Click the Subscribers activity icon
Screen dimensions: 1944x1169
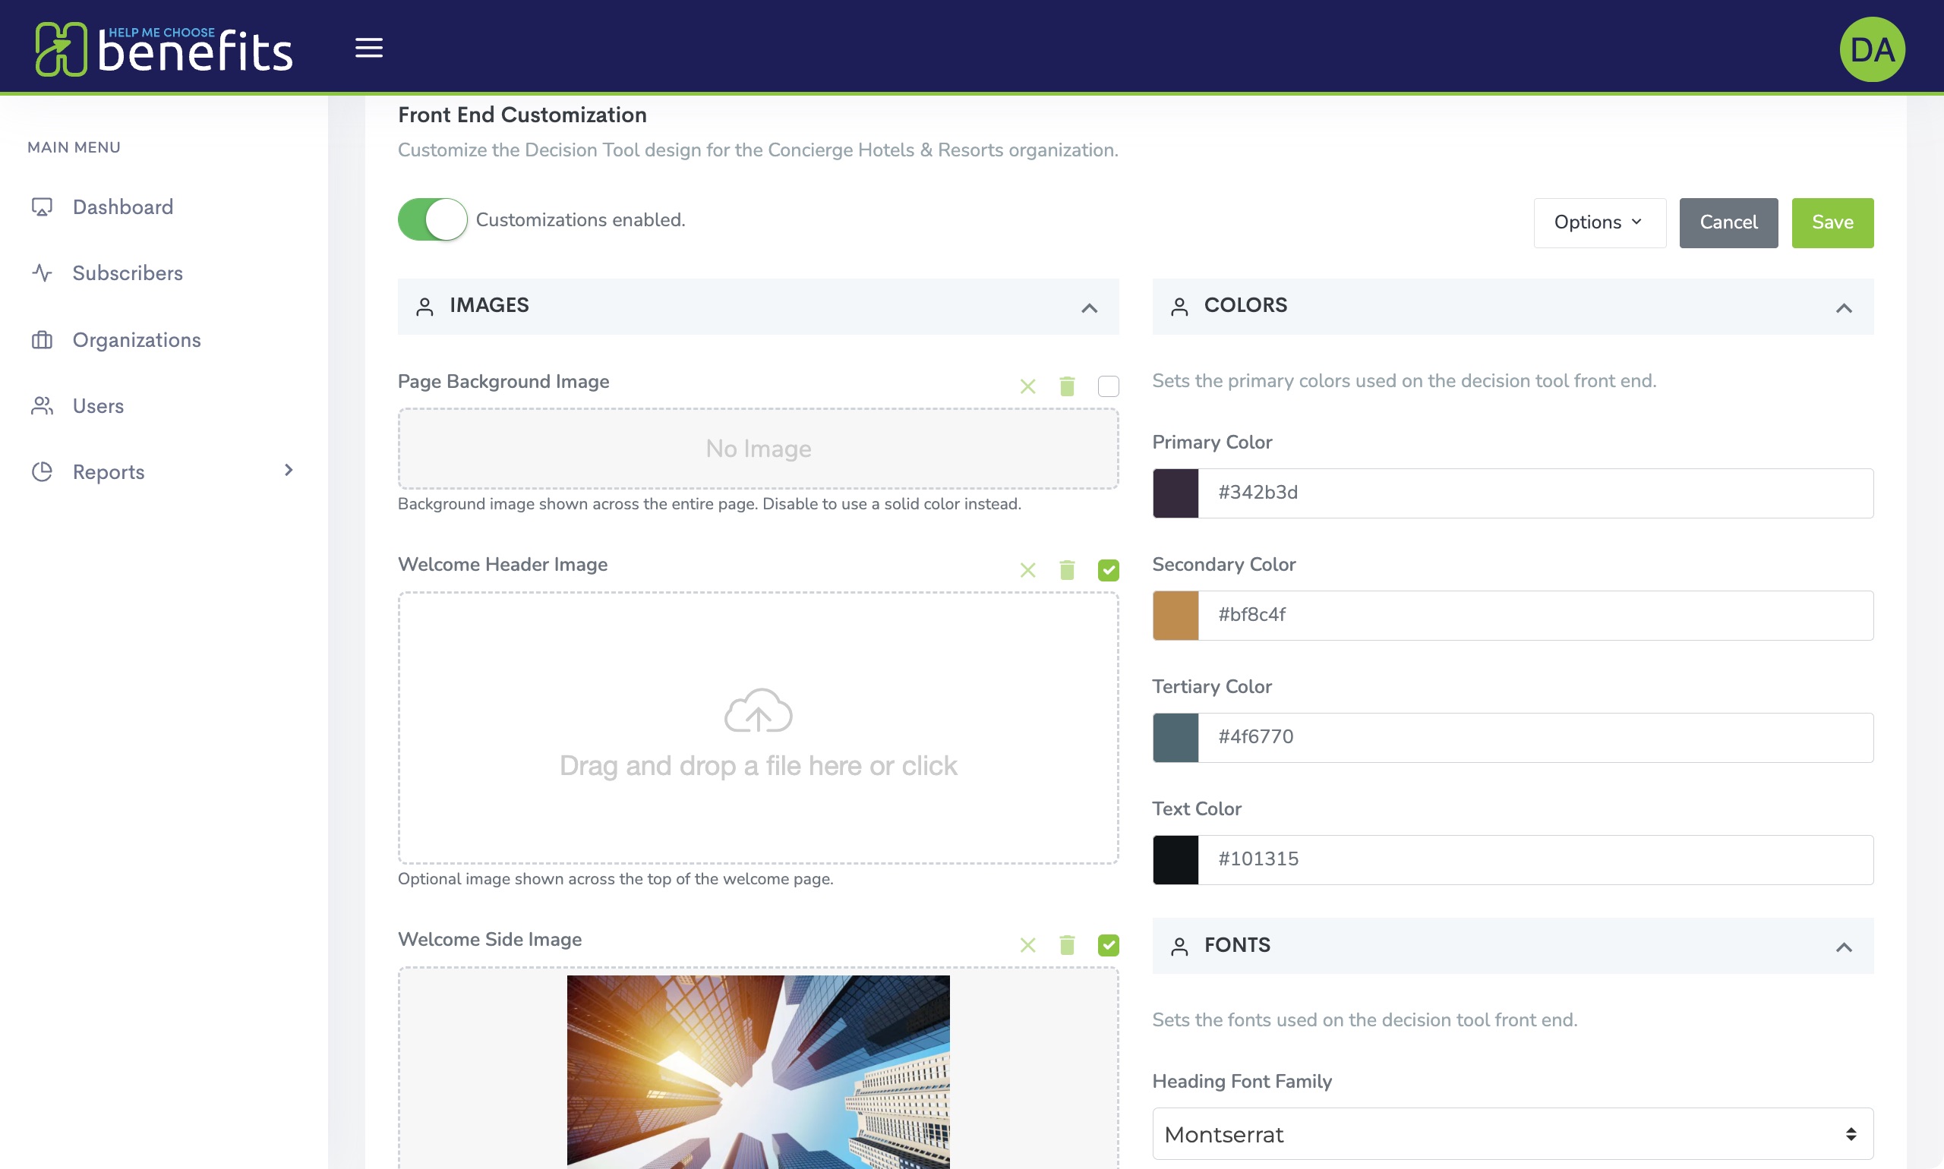pyautogui.click(x=42, y=273)
